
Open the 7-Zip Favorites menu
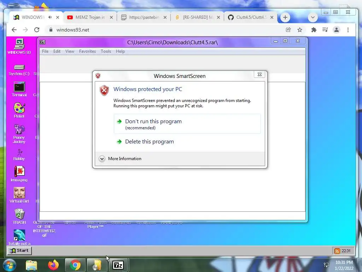click(87, 51)
